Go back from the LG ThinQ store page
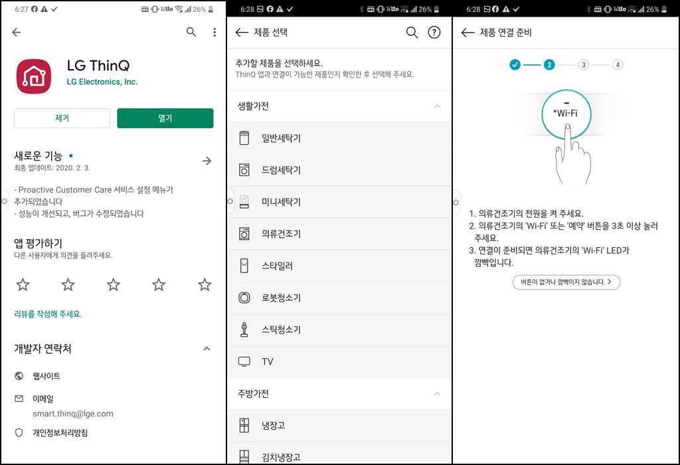Viewport: 680px width, 465px height. (17, 32)
